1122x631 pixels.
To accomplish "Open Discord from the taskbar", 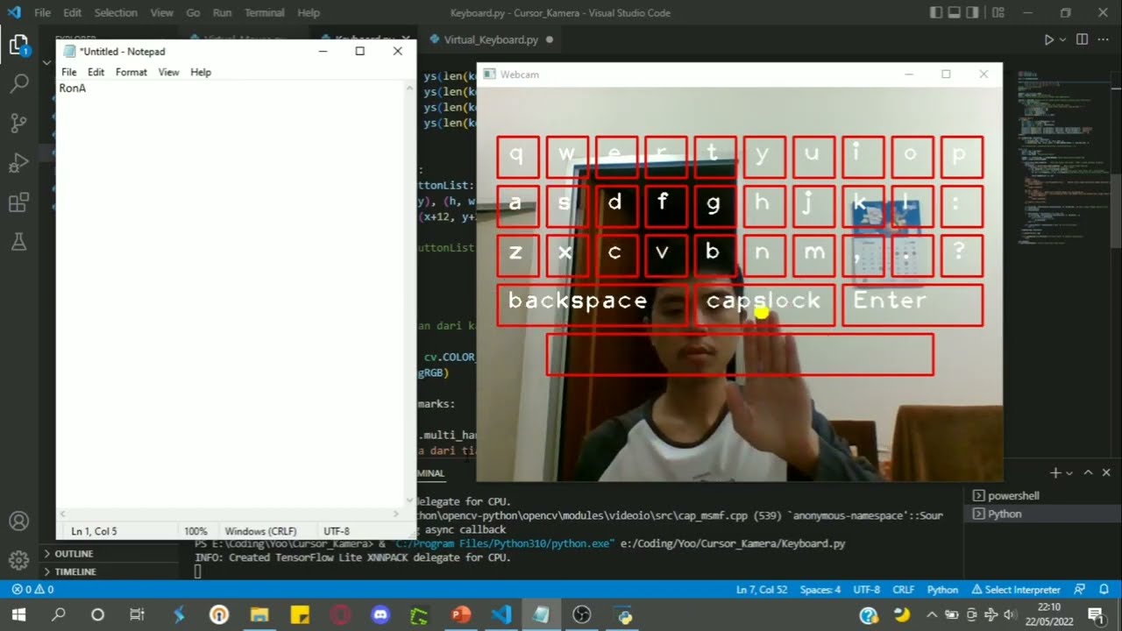I will 380,615.
